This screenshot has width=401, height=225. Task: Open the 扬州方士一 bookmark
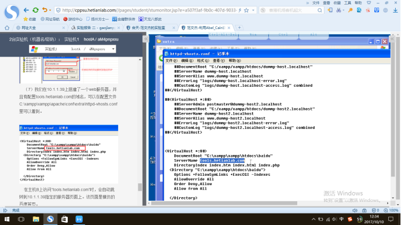pyautogui.click(x=98, y=19)
